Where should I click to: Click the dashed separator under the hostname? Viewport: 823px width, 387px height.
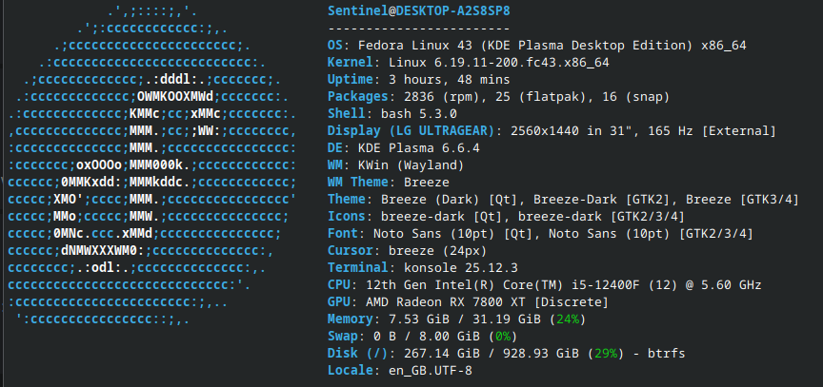419,29
